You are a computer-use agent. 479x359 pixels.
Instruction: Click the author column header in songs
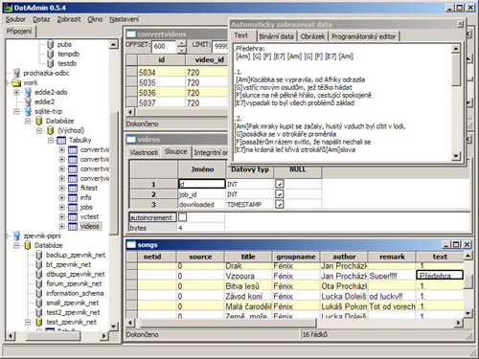click(344, 257)
